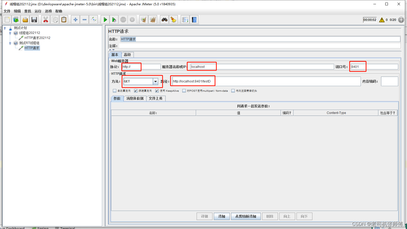Switch to the 消息体数据 tab
This screenshot has height=229, width=407.
coord(135,98)
